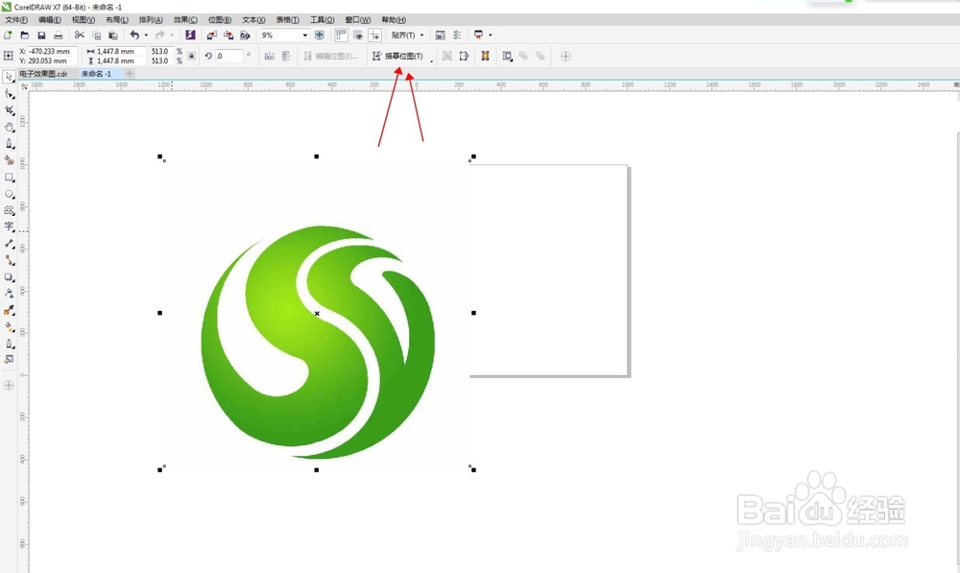Select the Outline pen tool
This screenshot has height=573, width=960.
pos(9,344)
